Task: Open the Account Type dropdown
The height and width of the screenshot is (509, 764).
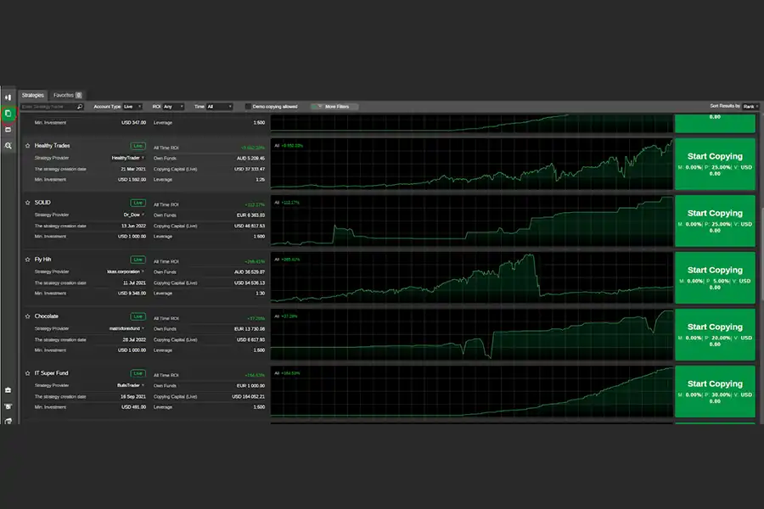Action: click(132, 107)
